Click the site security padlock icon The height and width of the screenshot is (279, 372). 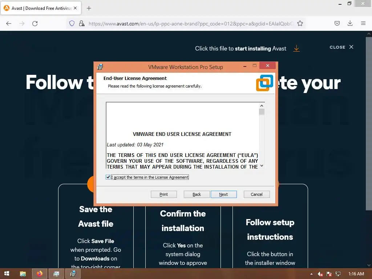[82, 23]
